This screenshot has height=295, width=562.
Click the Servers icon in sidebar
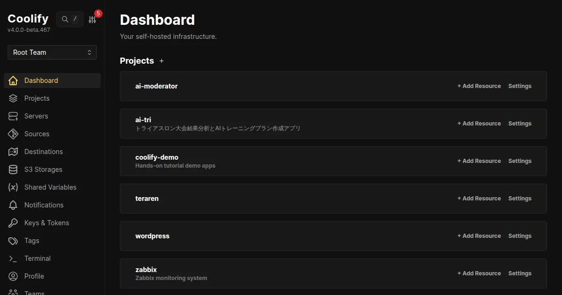(x=13, y=116)
